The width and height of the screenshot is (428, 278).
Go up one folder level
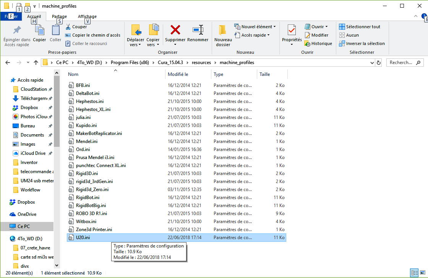pyautogui.click(x=36, y=63)
